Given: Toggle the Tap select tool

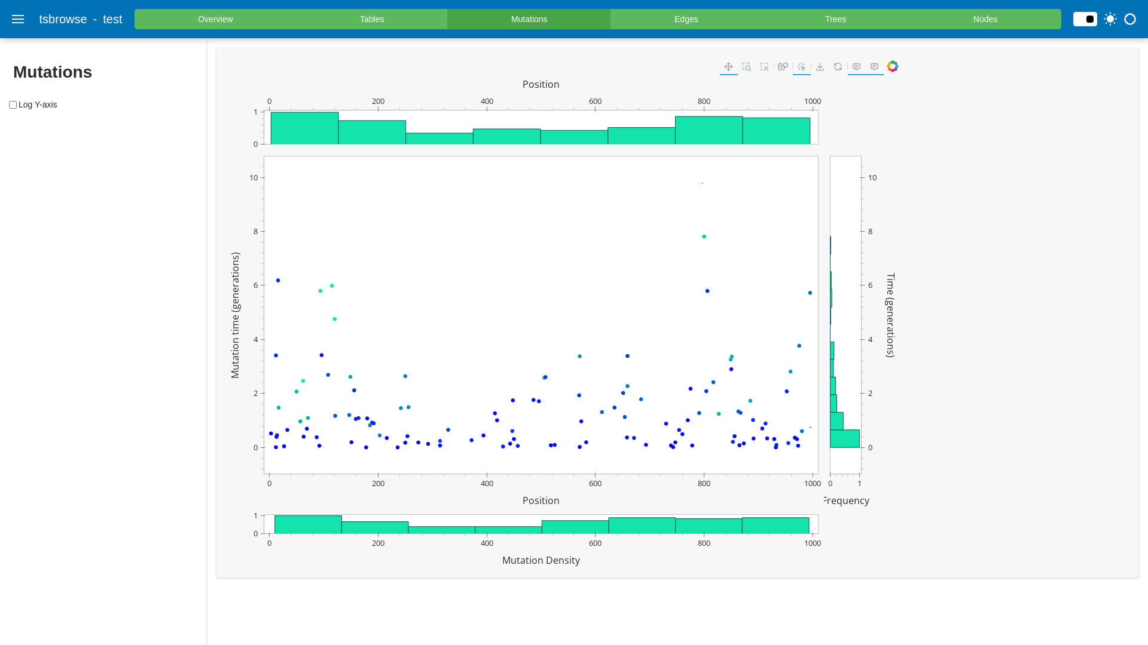Looking at the screenshot, I should click(x=801, y=67).
